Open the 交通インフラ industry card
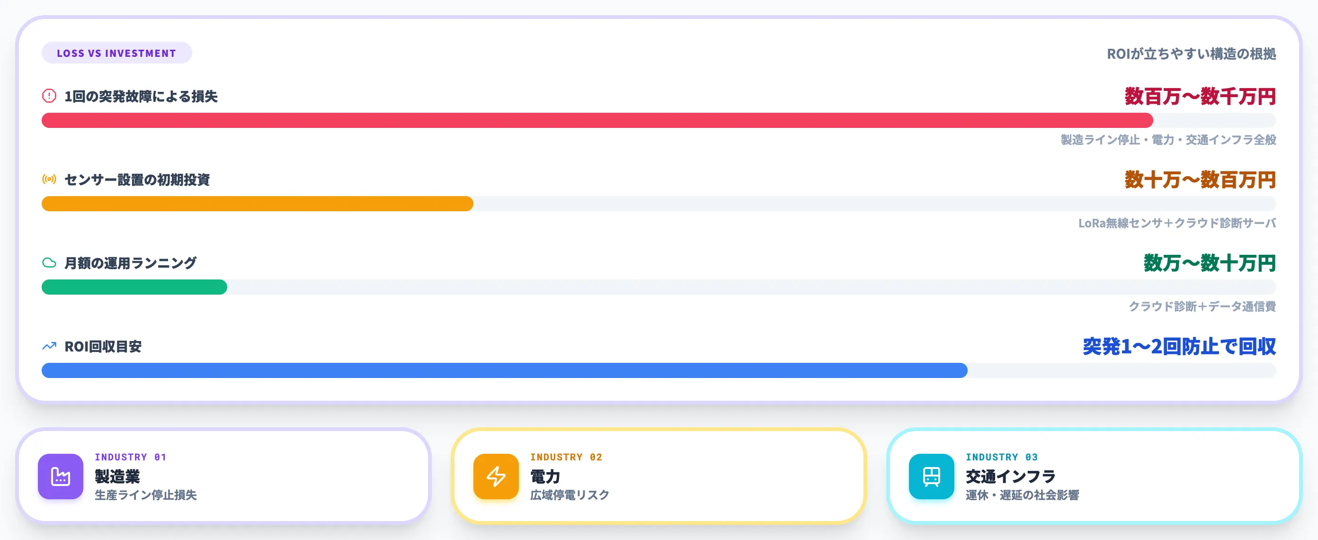The width and height of the screenshot is (1318, 540). coord(1095,476)
